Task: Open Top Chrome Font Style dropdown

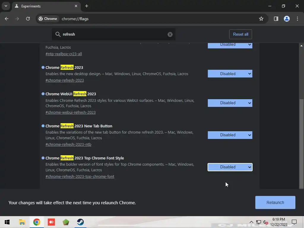Action: (x=230, y=167)
